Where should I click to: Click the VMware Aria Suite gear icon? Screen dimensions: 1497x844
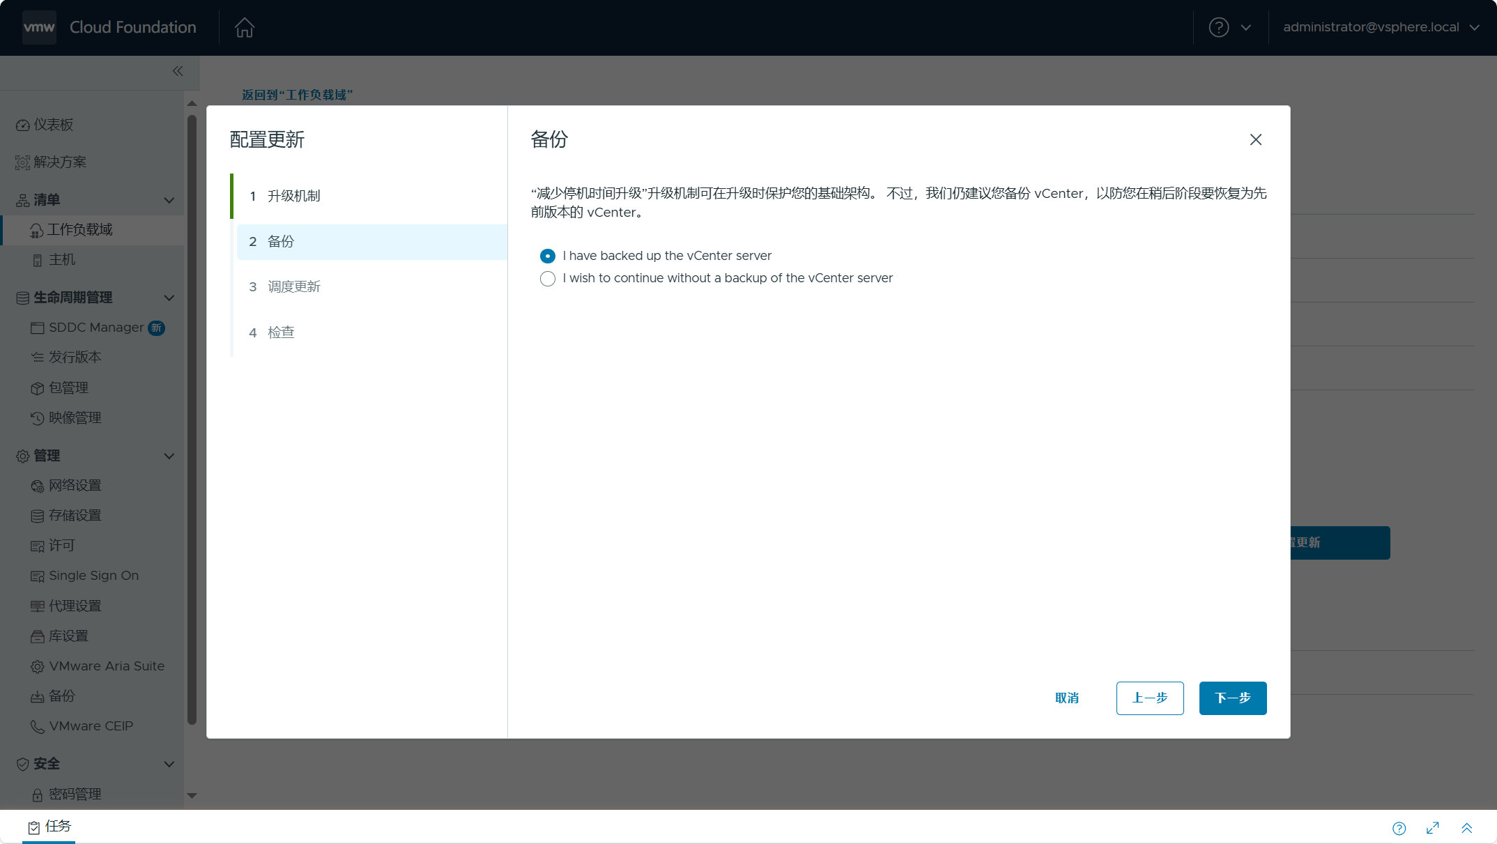38,667
